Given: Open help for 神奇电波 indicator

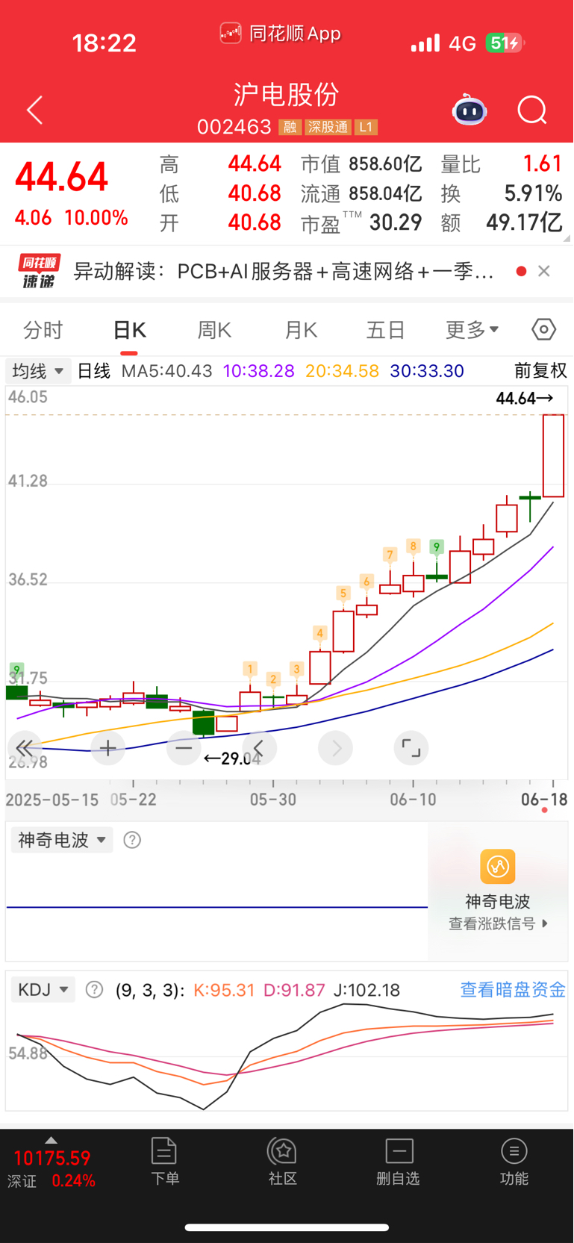Looking at the screenshot, I should pyautogui.click(x=132, y=840).
